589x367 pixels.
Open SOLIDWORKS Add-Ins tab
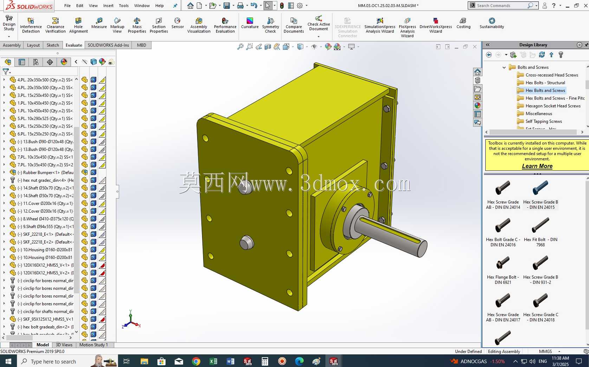click(x=108, y=45)
